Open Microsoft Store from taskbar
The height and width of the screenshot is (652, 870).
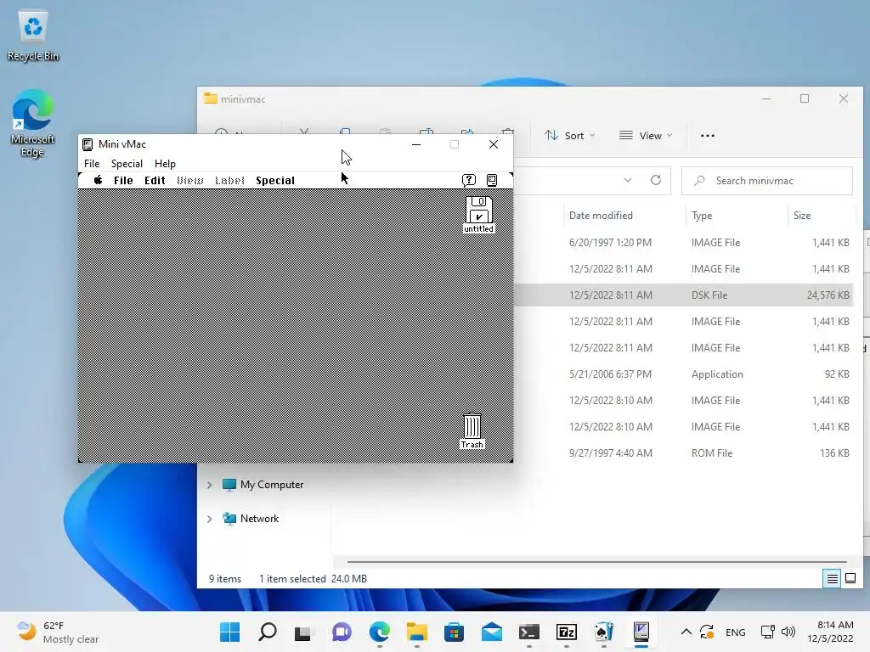pyautogui.click(x=454, y=632)
